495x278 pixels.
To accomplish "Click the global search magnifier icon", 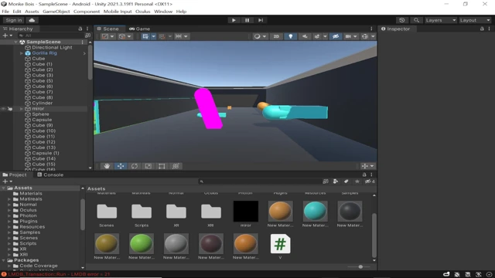I will (x=416, y=20).
